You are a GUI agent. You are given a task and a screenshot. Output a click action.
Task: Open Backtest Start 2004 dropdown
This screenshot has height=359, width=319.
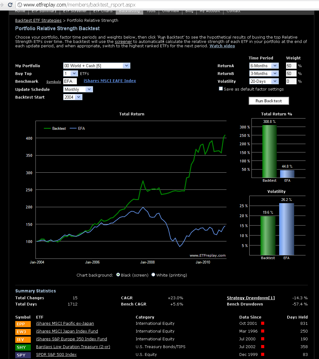(73, 97)
